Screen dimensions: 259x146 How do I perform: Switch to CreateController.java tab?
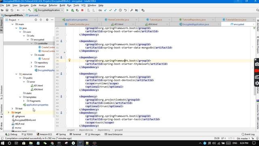pyautogui.click(x=78, y=24)
